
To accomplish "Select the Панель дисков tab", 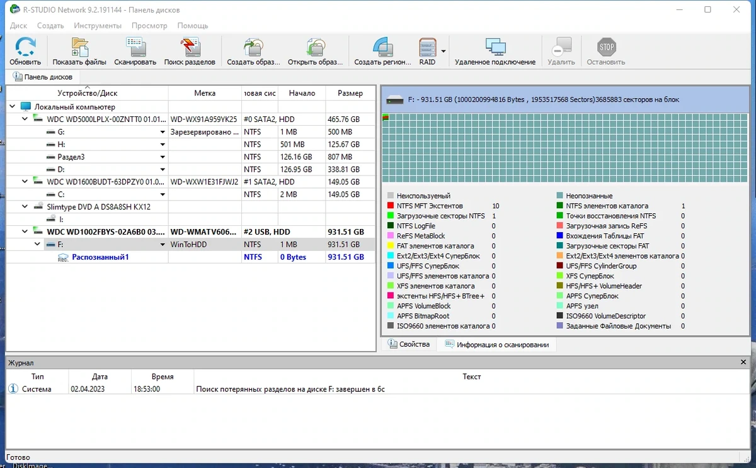I will coord(43,77).
